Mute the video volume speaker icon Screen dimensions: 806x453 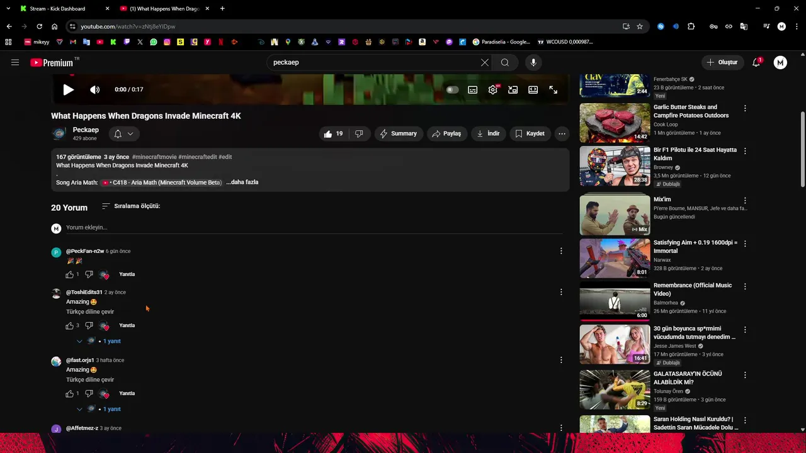94,90
